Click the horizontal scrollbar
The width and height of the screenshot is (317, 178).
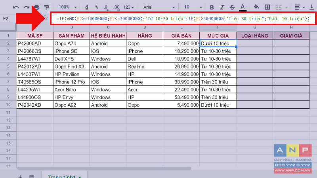click(x=104, y=169)
